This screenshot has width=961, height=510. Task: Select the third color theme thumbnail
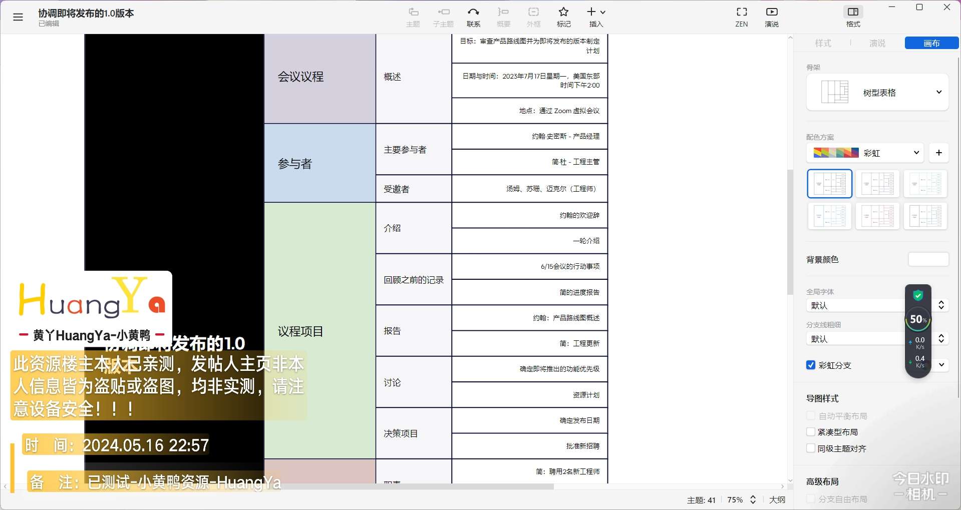(x=925, y=184)
